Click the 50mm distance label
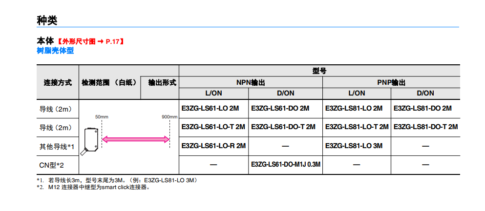The image size is (485, 211). [102, 117]
